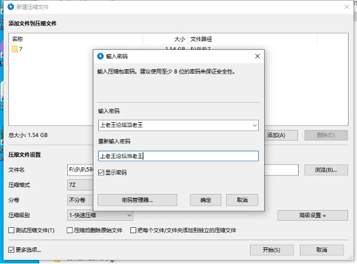This screenshot has height=264, width=357.
Task: Cancel the password dialog with 取消
Action: point(242,200)
